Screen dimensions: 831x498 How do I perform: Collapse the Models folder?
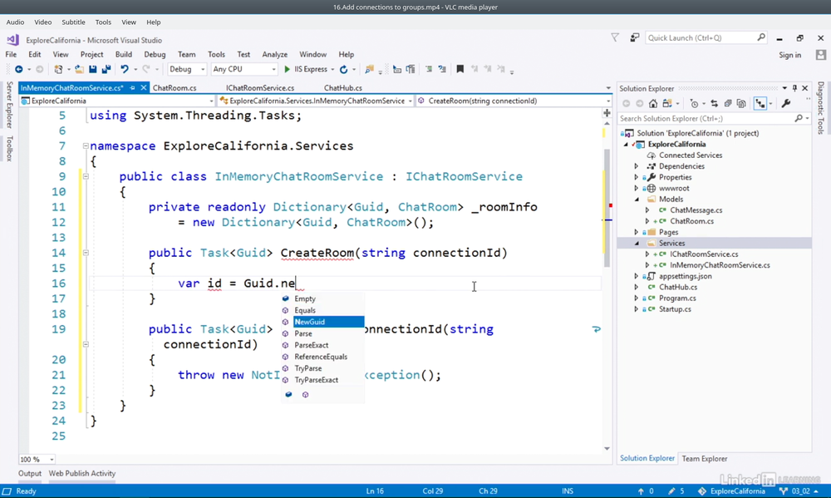[637, 200]
